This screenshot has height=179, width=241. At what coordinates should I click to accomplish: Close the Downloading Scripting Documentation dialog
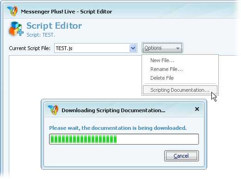point(197,109)
